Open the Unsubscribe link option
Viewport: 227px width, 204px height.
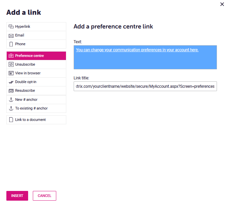tap(36, 64)
